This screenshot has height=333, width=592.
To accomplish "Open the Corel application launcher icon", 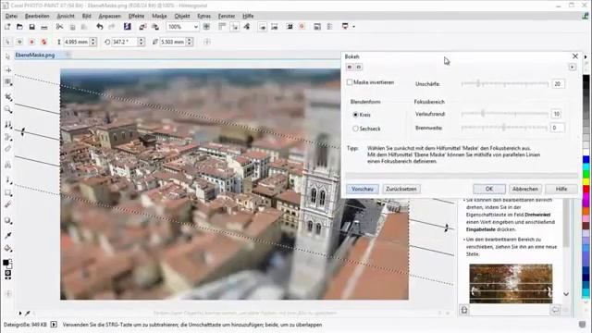I will tap(128, 27).
